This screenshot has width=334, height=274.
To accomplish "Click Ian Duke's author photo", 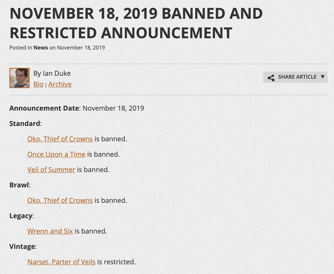I will [19, 78].
